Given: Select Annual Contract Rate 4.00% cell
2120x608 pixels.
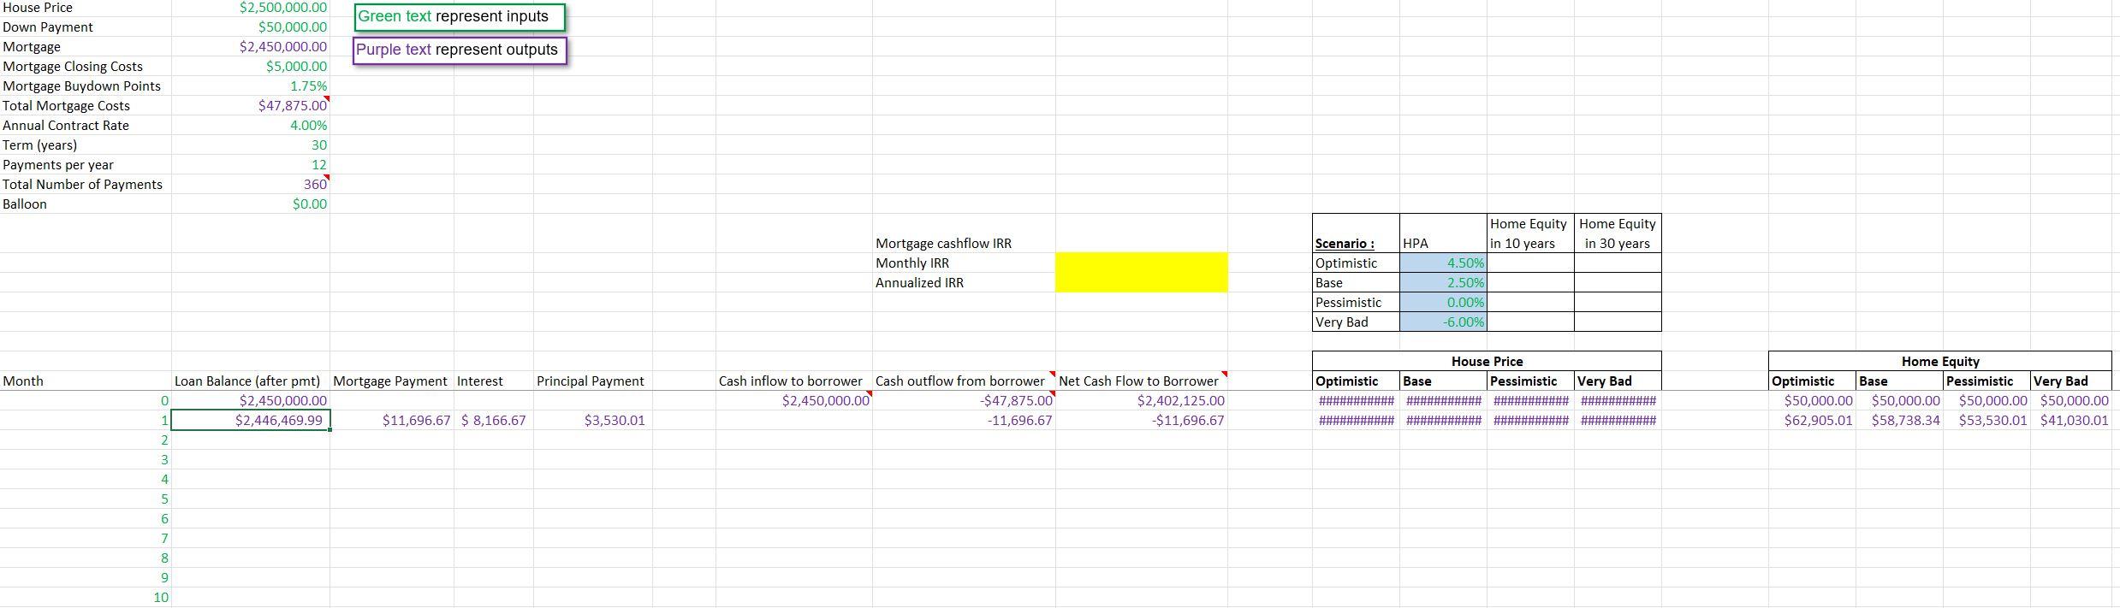Looking at the screenshot, I should 308,126.
